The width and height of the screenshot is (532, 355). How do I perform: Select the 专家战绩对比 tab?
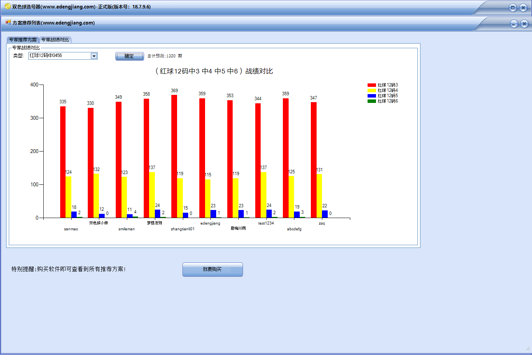[55, 40]
